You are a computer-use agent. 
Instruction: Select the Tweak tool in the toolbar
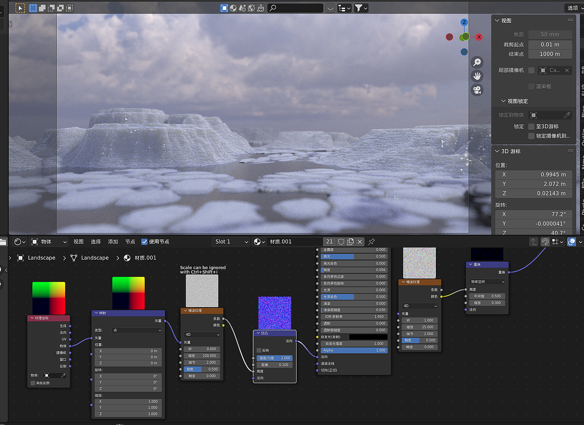20,8
